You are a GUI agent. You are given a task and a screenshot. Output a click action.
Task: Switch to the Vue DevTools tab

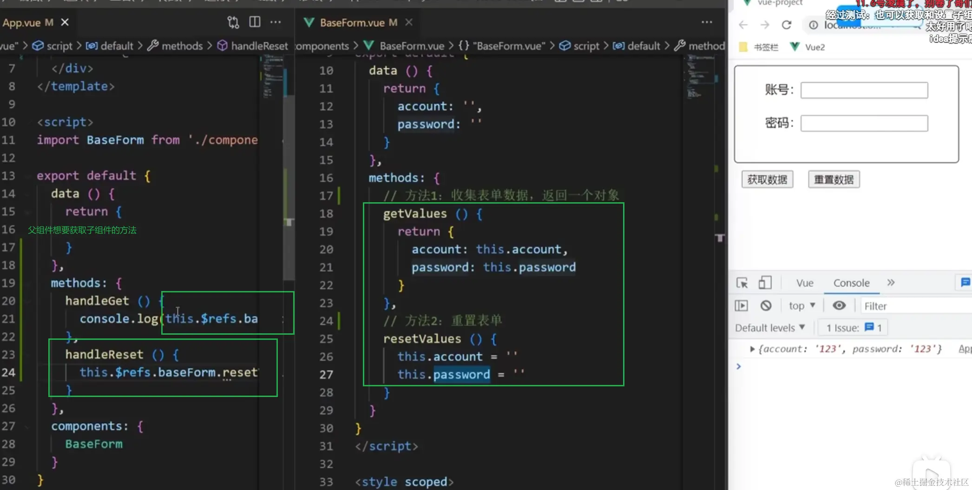click(805, 283)
